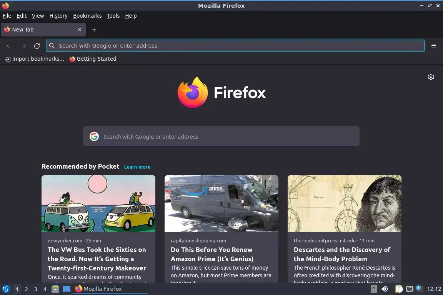Click the 12:12 clock in taskbar
The width and height of the screenshot is (443, 295).
pos(434,289)
